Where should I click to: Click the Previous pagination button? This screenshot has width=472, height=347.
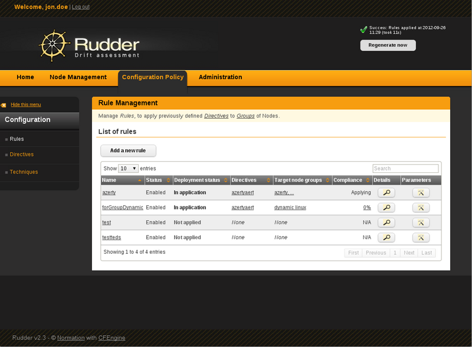point(376,253)
